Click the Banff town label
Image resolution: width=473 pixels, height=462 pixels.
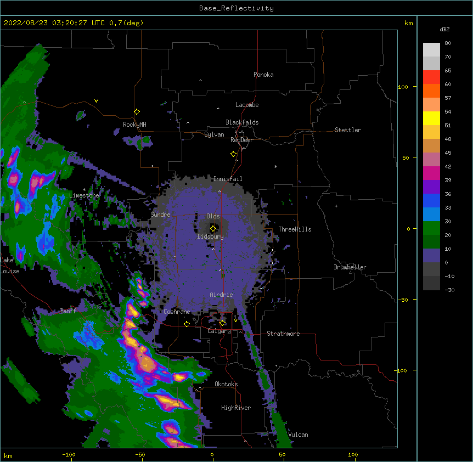[x=68, y=311]
